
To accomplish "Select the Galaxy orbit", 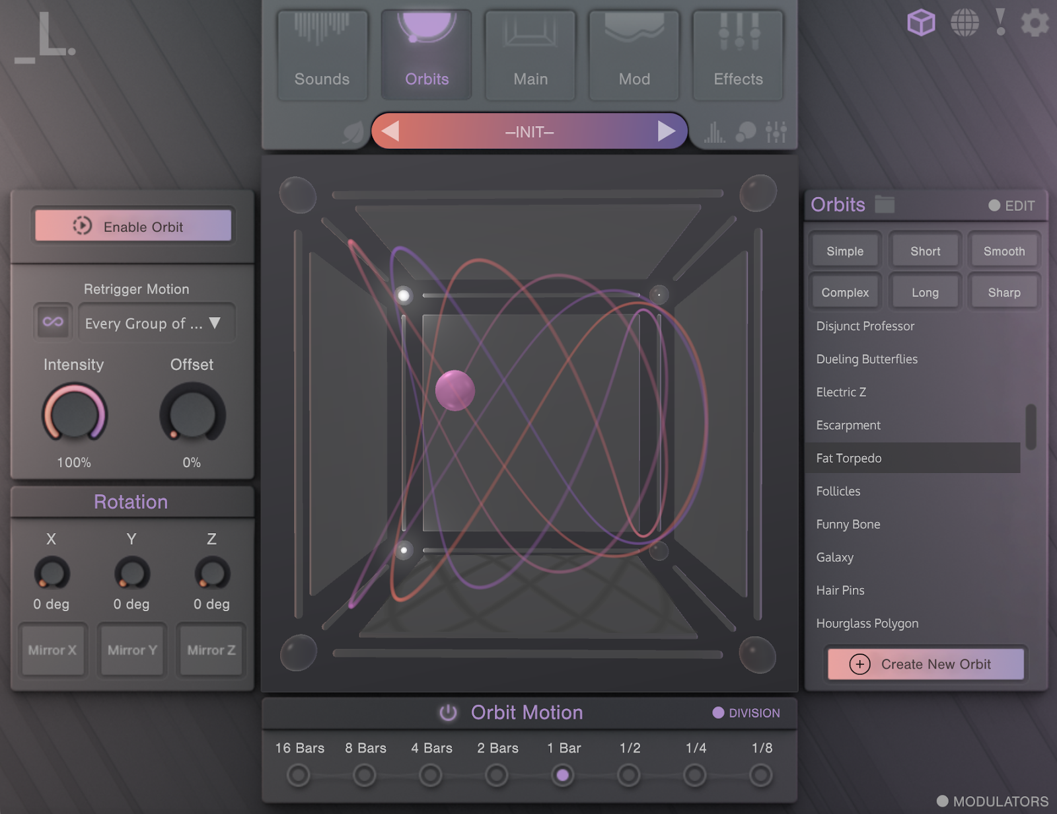I will [914, 557].
